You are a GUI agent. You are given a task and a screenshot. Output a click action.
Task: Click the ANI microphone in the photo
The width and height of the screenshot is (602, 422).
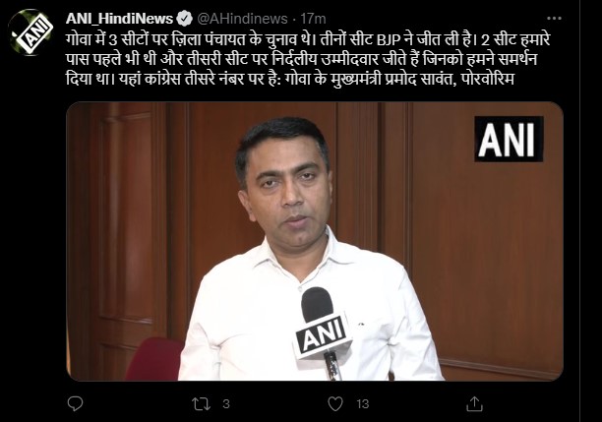click(x=322, y=332)
